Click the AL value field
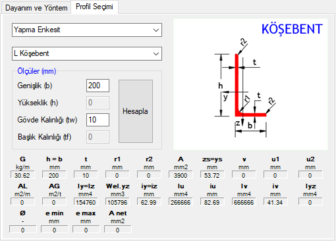The image size is (336, 241). tap(22, 202)
